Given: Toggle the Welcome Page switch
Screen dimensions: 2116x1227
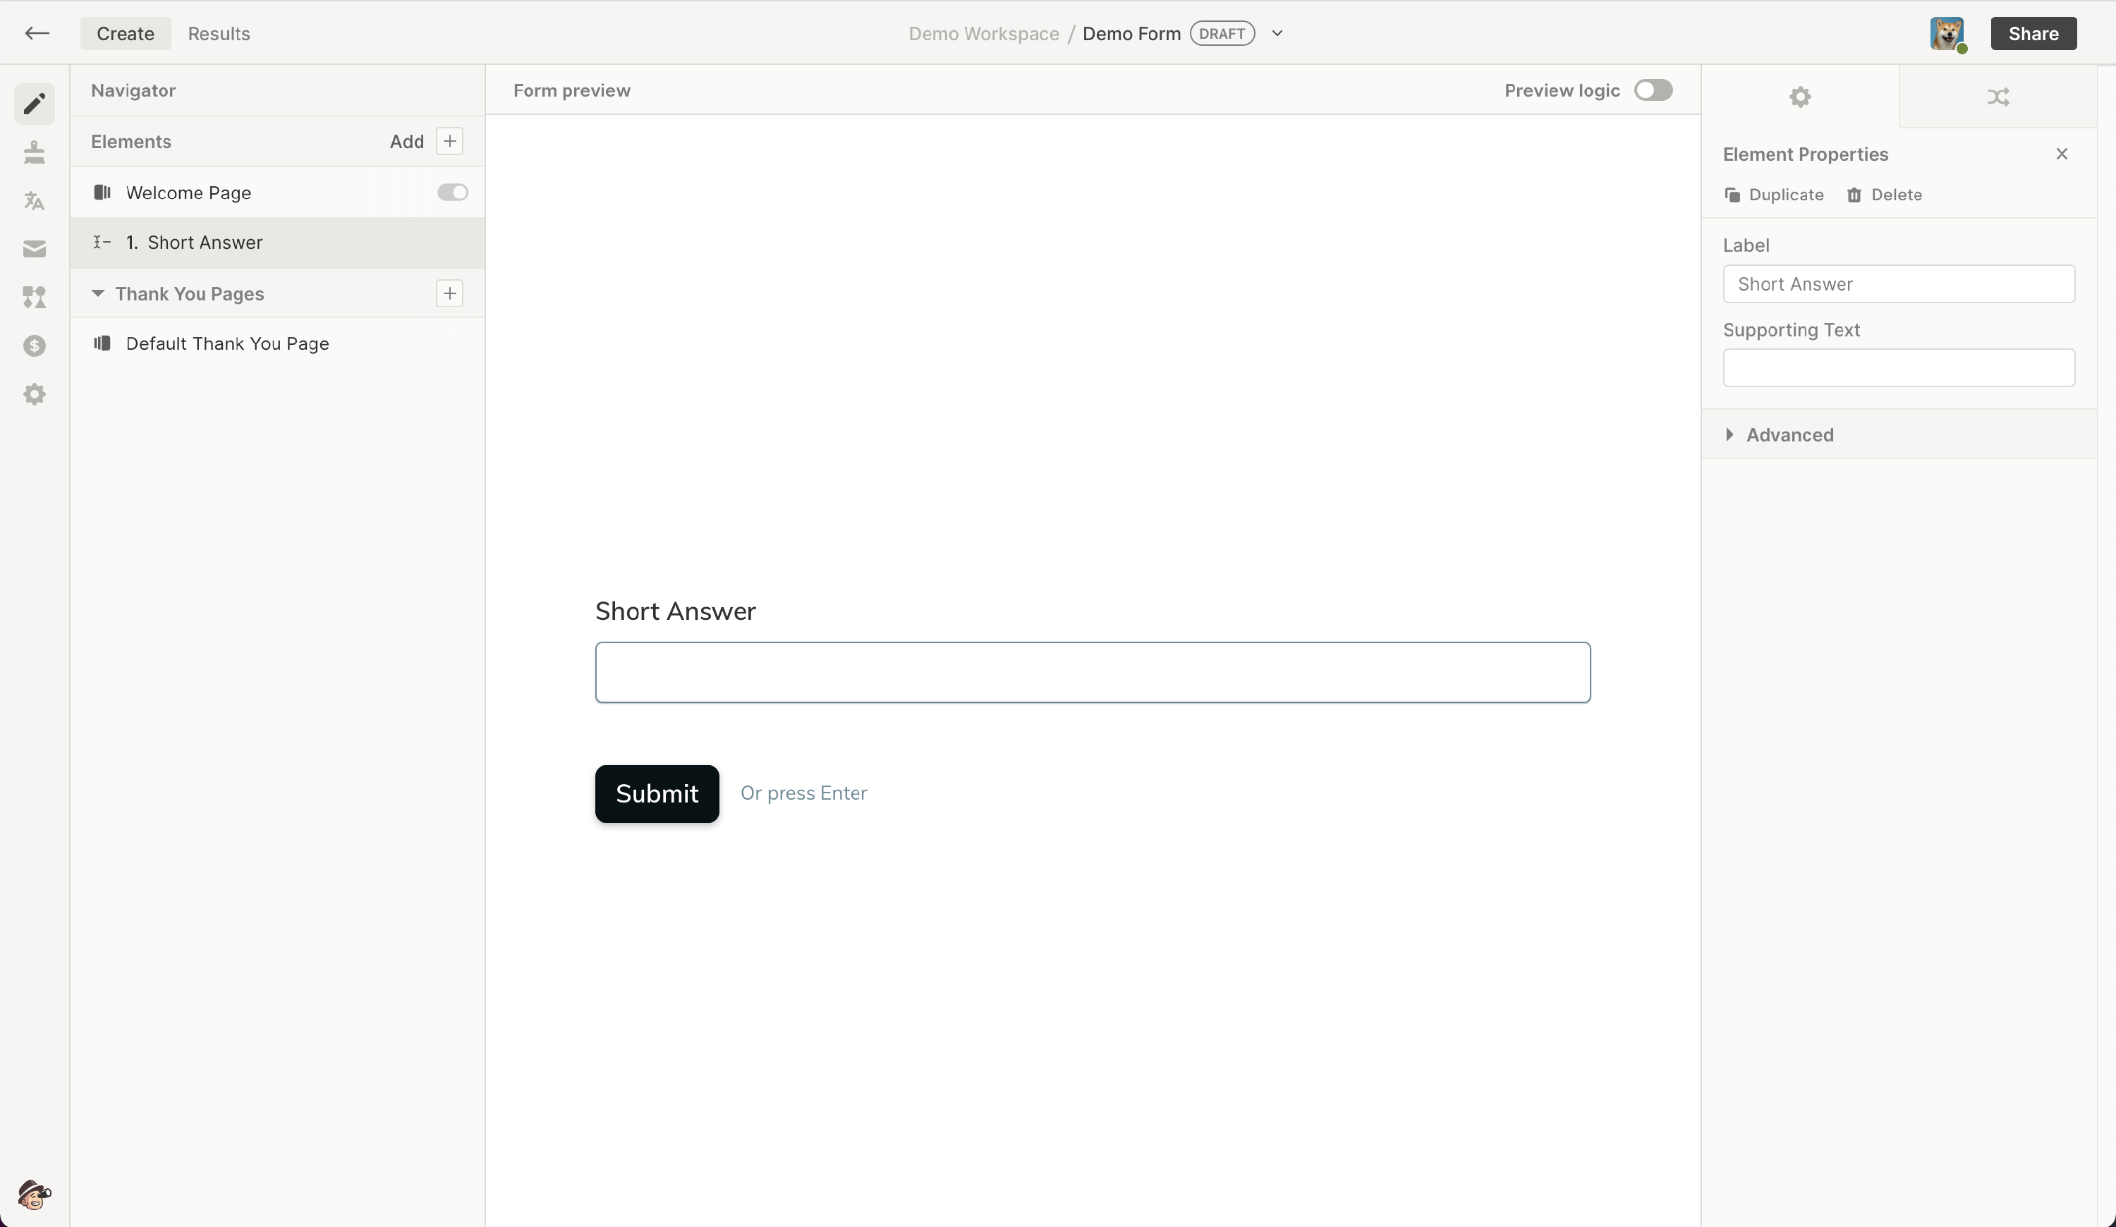Looking at the screenshot, I should tap(453, 193).
